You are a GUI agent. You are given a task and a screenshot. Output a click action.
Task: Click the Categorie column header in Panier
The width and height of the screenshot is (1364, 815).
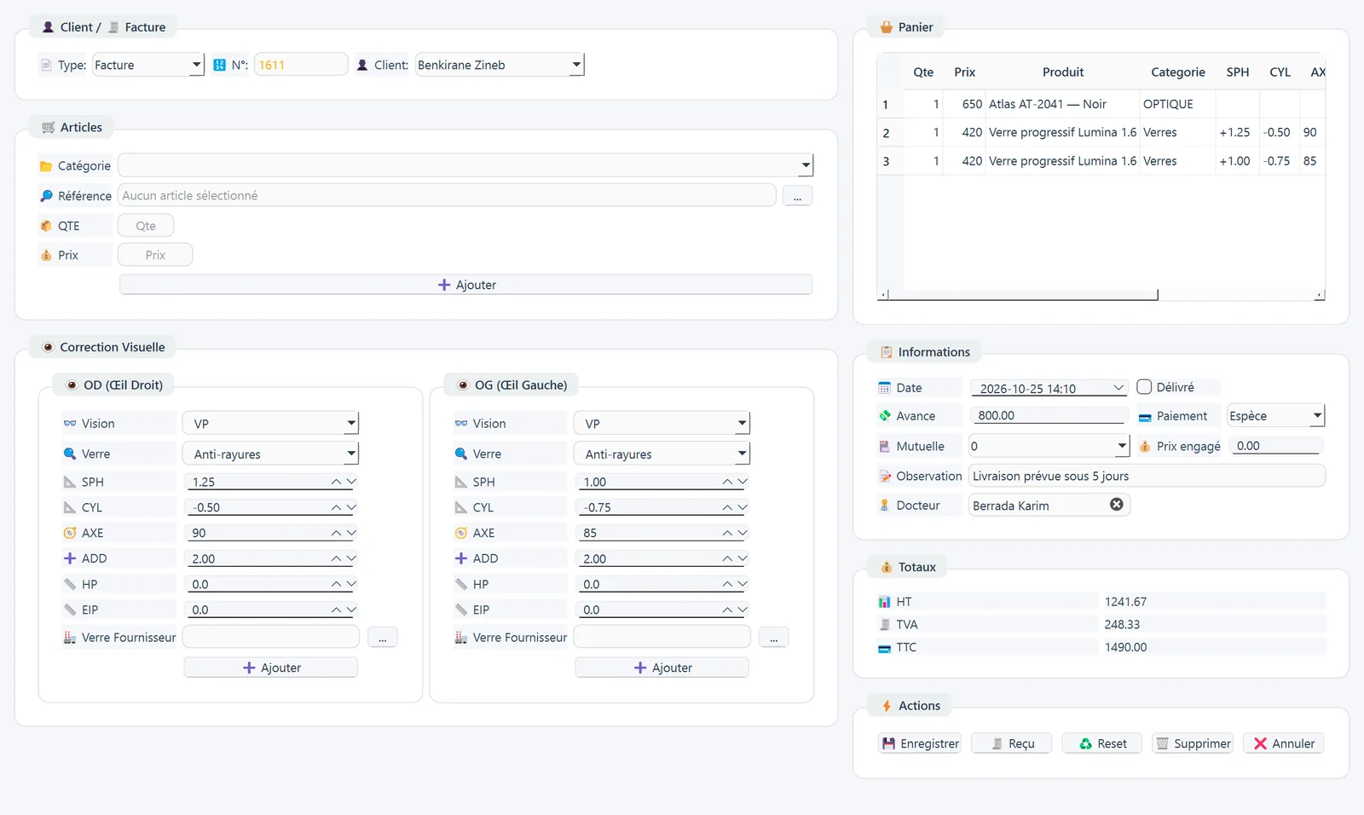point(1178,72)
